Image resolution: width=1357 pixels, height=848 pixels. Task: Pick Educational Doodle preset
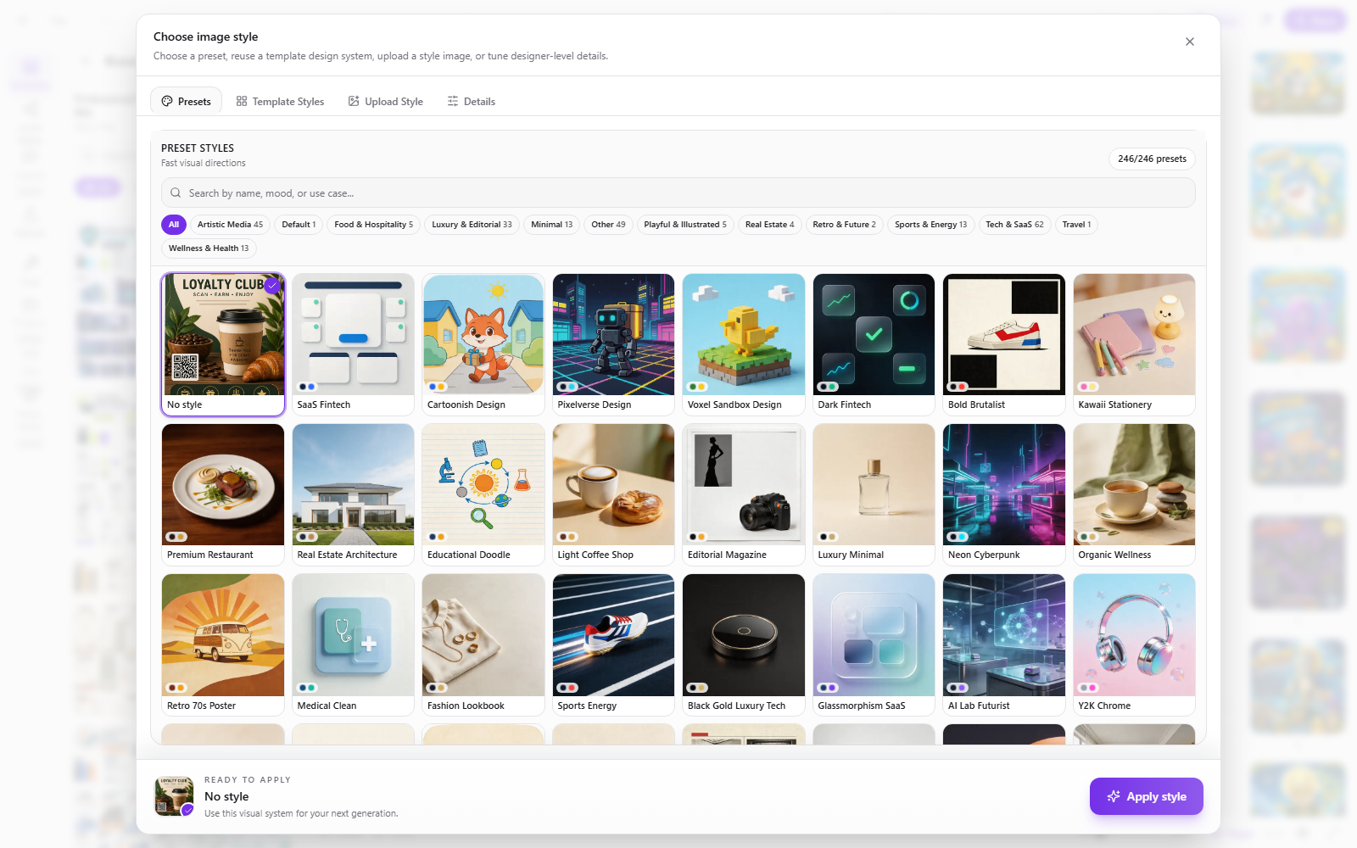[x=483, y=494]
